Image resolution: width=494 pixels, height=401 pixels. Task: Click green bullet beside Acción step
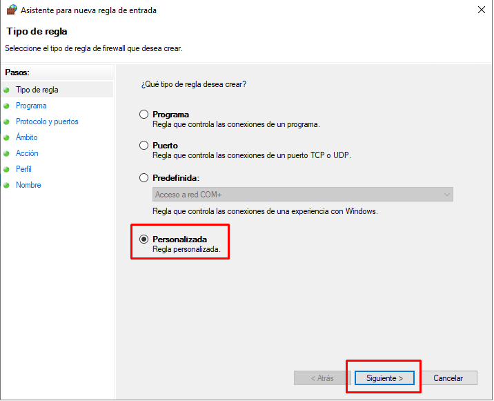pyautogui.click(x=6, y=153)
